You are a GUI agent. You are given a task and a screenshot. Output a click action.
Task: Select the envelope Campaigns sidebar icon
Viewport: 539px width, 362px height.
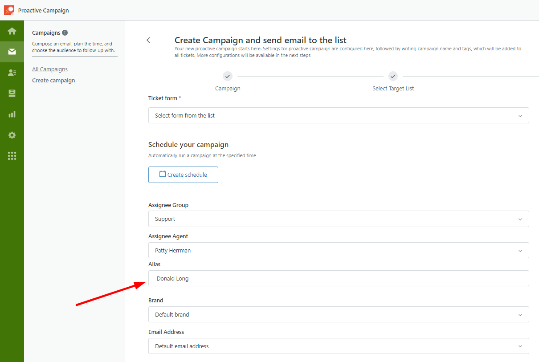tap(12, 52)
